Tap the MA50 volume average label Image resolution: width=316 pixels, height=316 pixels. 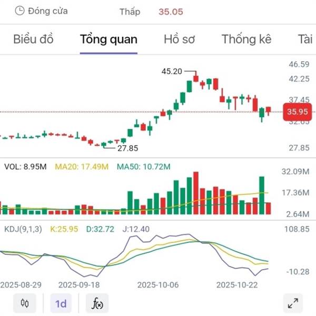point(144,167)
